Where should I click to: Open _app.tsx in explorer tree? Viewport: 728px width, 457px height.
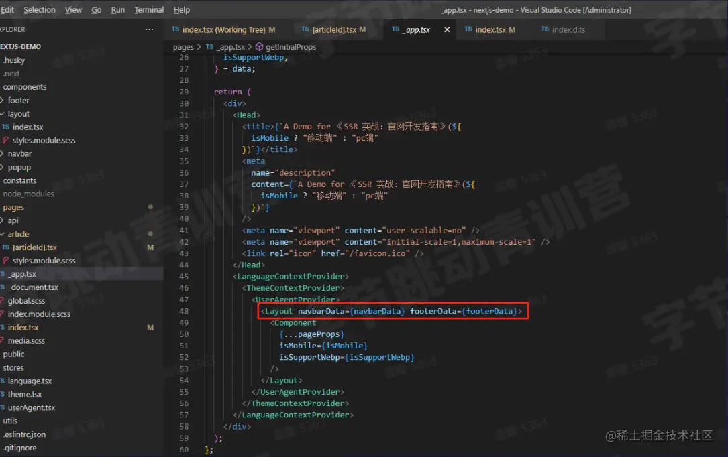(x=22, y=274)
